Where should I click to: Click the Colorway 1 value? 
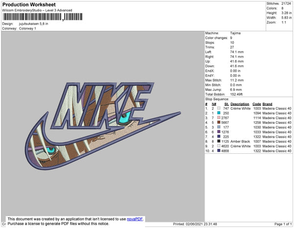[27, 28]
